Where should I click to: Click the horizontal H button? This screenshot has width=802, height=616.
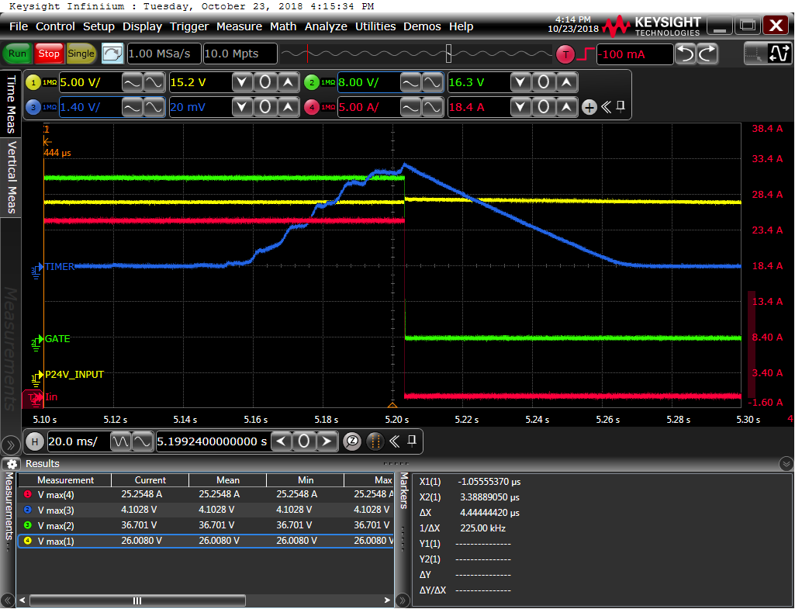pos(35,441)
